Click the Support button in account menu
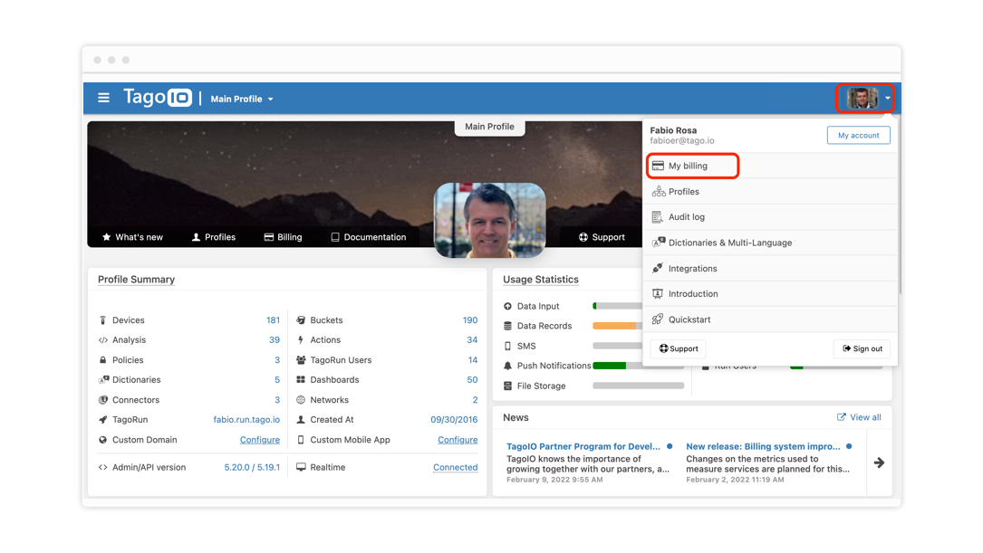983x553 pixels. coord(679,348)
